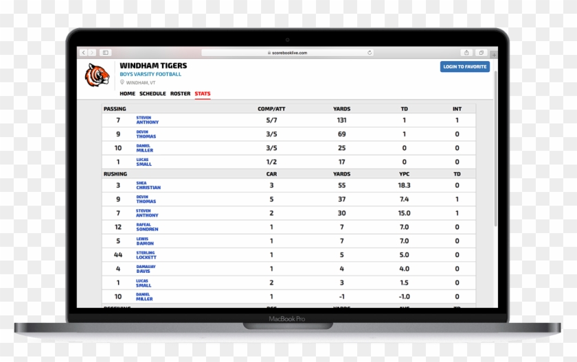
Task: Go to the Home tab
Action: [x=127, y=93]
